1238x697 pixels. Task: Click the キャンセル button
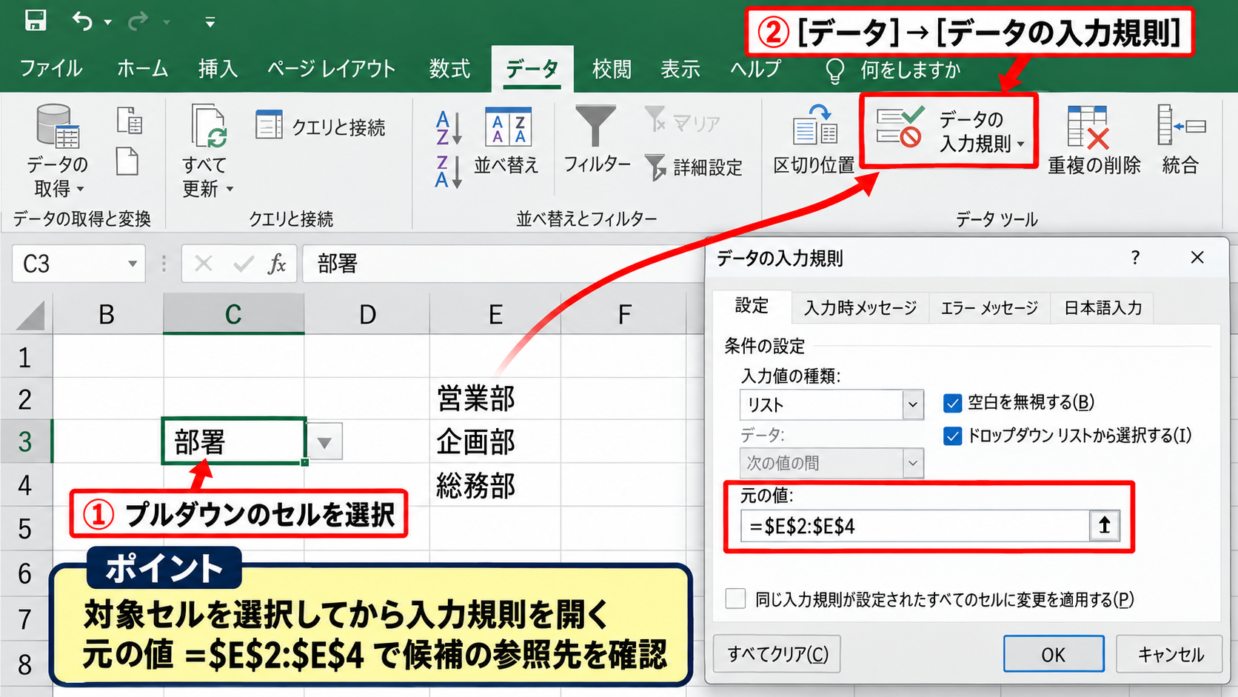click(1171, 655)
